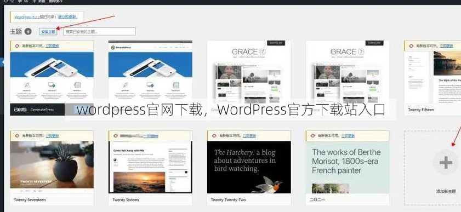Click 立即更新 link on Twenty Twenty-Two card
The width and height of the screenshot is (461, 212).
pos(249,136)
